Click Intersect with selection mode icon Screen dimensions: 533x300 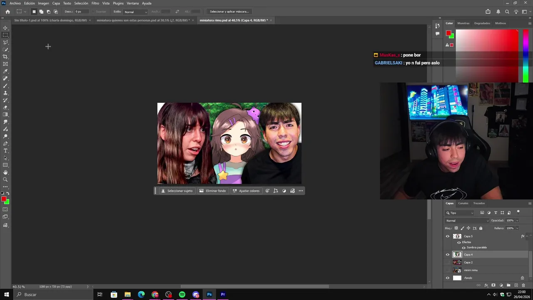click(x=56, y=12)
